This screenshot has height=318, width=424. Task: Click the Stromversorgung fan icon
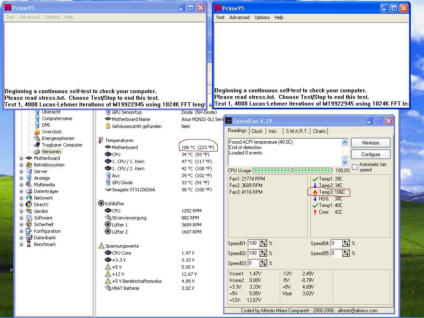pyautogui.click(x=108, y=217)
